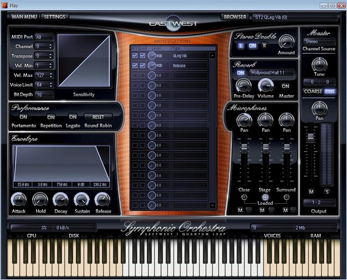
Task: Click the QLeg Vib articulation level knob
Action: point(151,56)
